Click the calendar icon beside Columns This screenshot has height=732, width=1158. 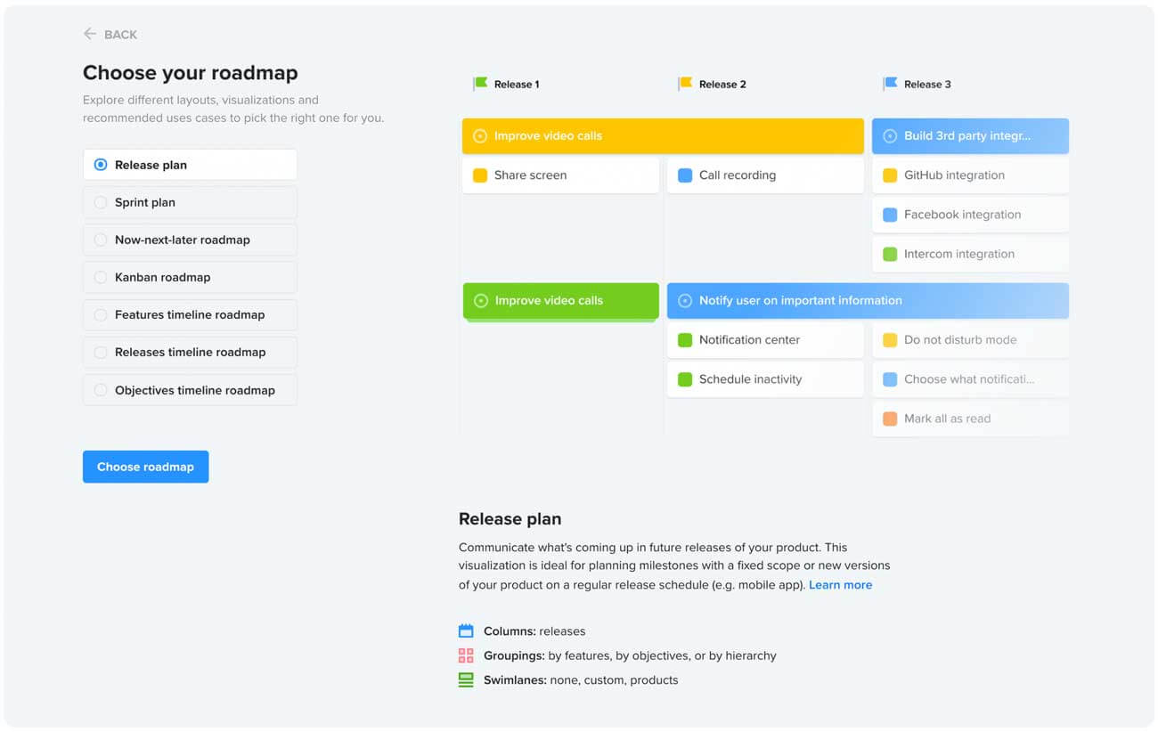466,631
